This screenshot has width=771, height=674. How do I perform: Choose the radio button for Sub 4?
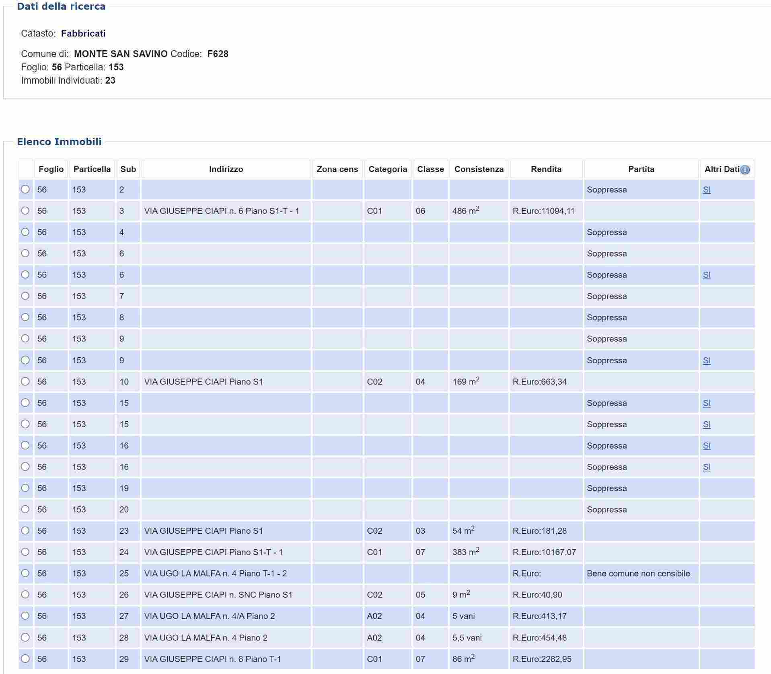25,232
